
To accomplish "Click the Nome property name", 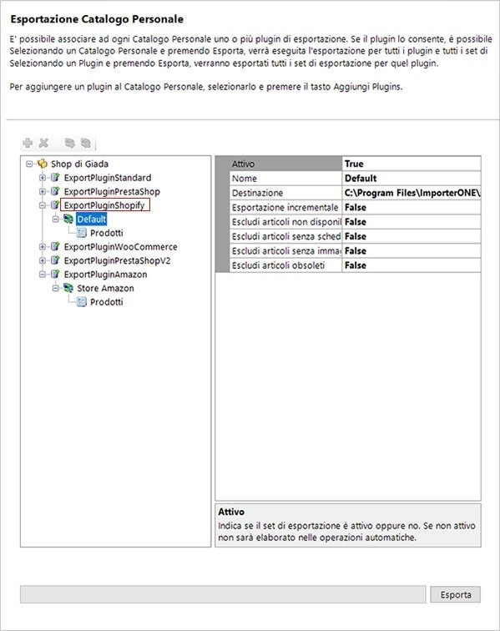I will tap(285, 179).
